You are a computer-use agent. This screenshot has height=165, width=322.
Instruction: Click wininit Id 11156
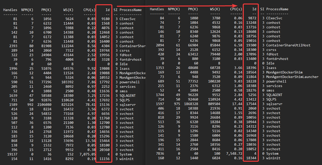(x=104, y=159)
